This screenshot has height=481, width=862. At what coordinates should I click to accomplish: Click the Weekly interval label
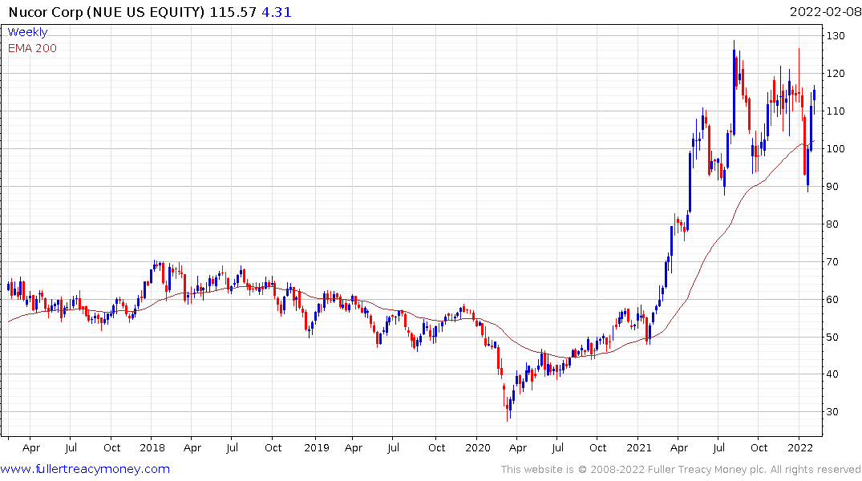click(27, 32)
